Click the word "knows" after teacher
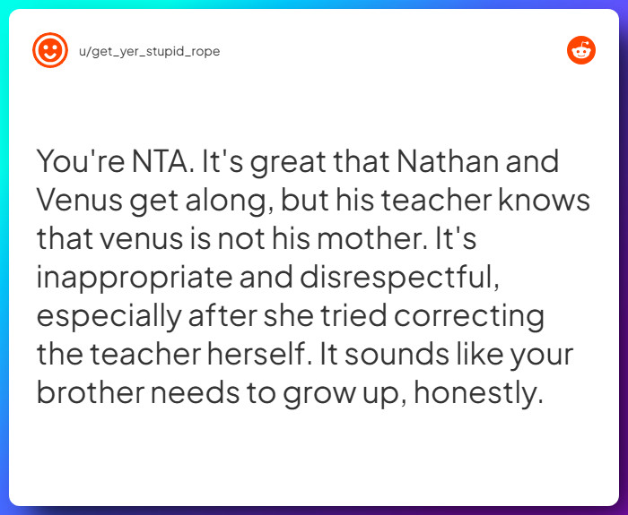628x515 pixels. [544, 200]
